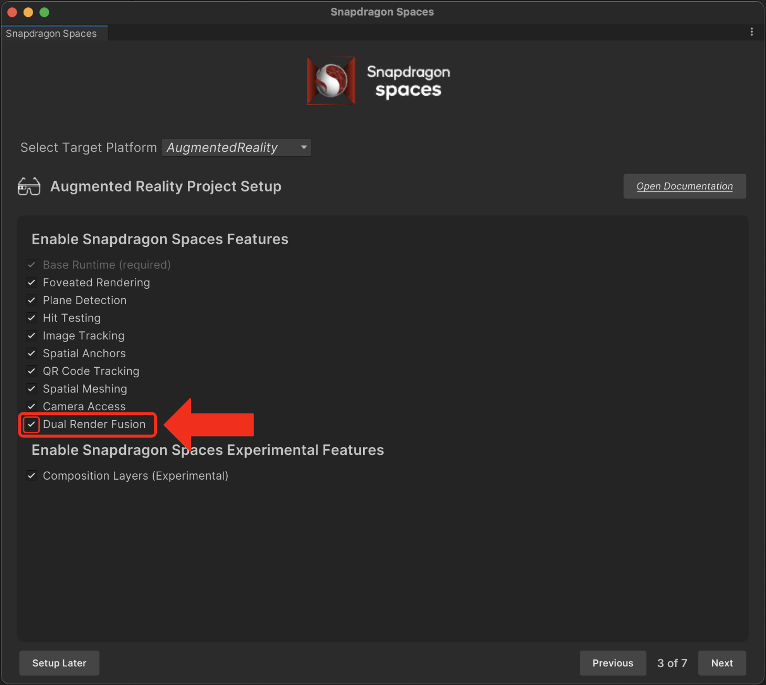766x685 pixels.
Task: Open the window kebab options menu
Action: pyautogui.click(x=752, y=32)
